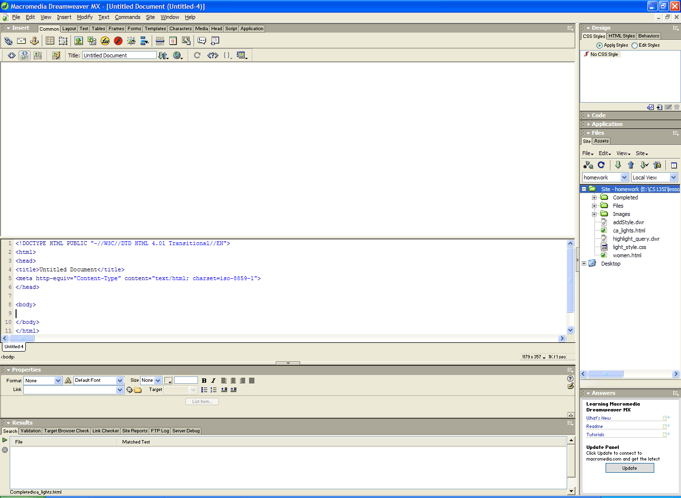The image size is (681, 498).
Task: Connect to the remote host
Action: (x=588, y=165)
